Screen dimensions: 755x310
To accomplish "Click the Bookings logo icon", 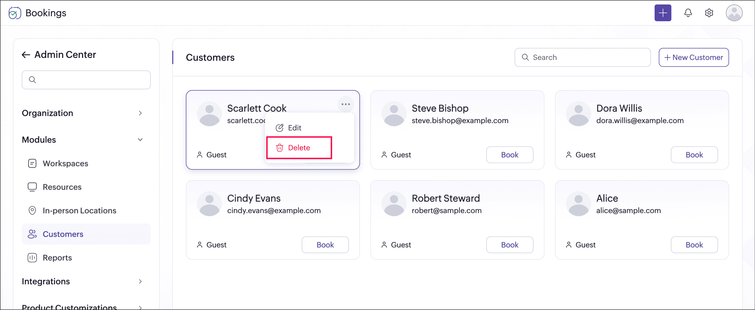I will tap(15, 13).
